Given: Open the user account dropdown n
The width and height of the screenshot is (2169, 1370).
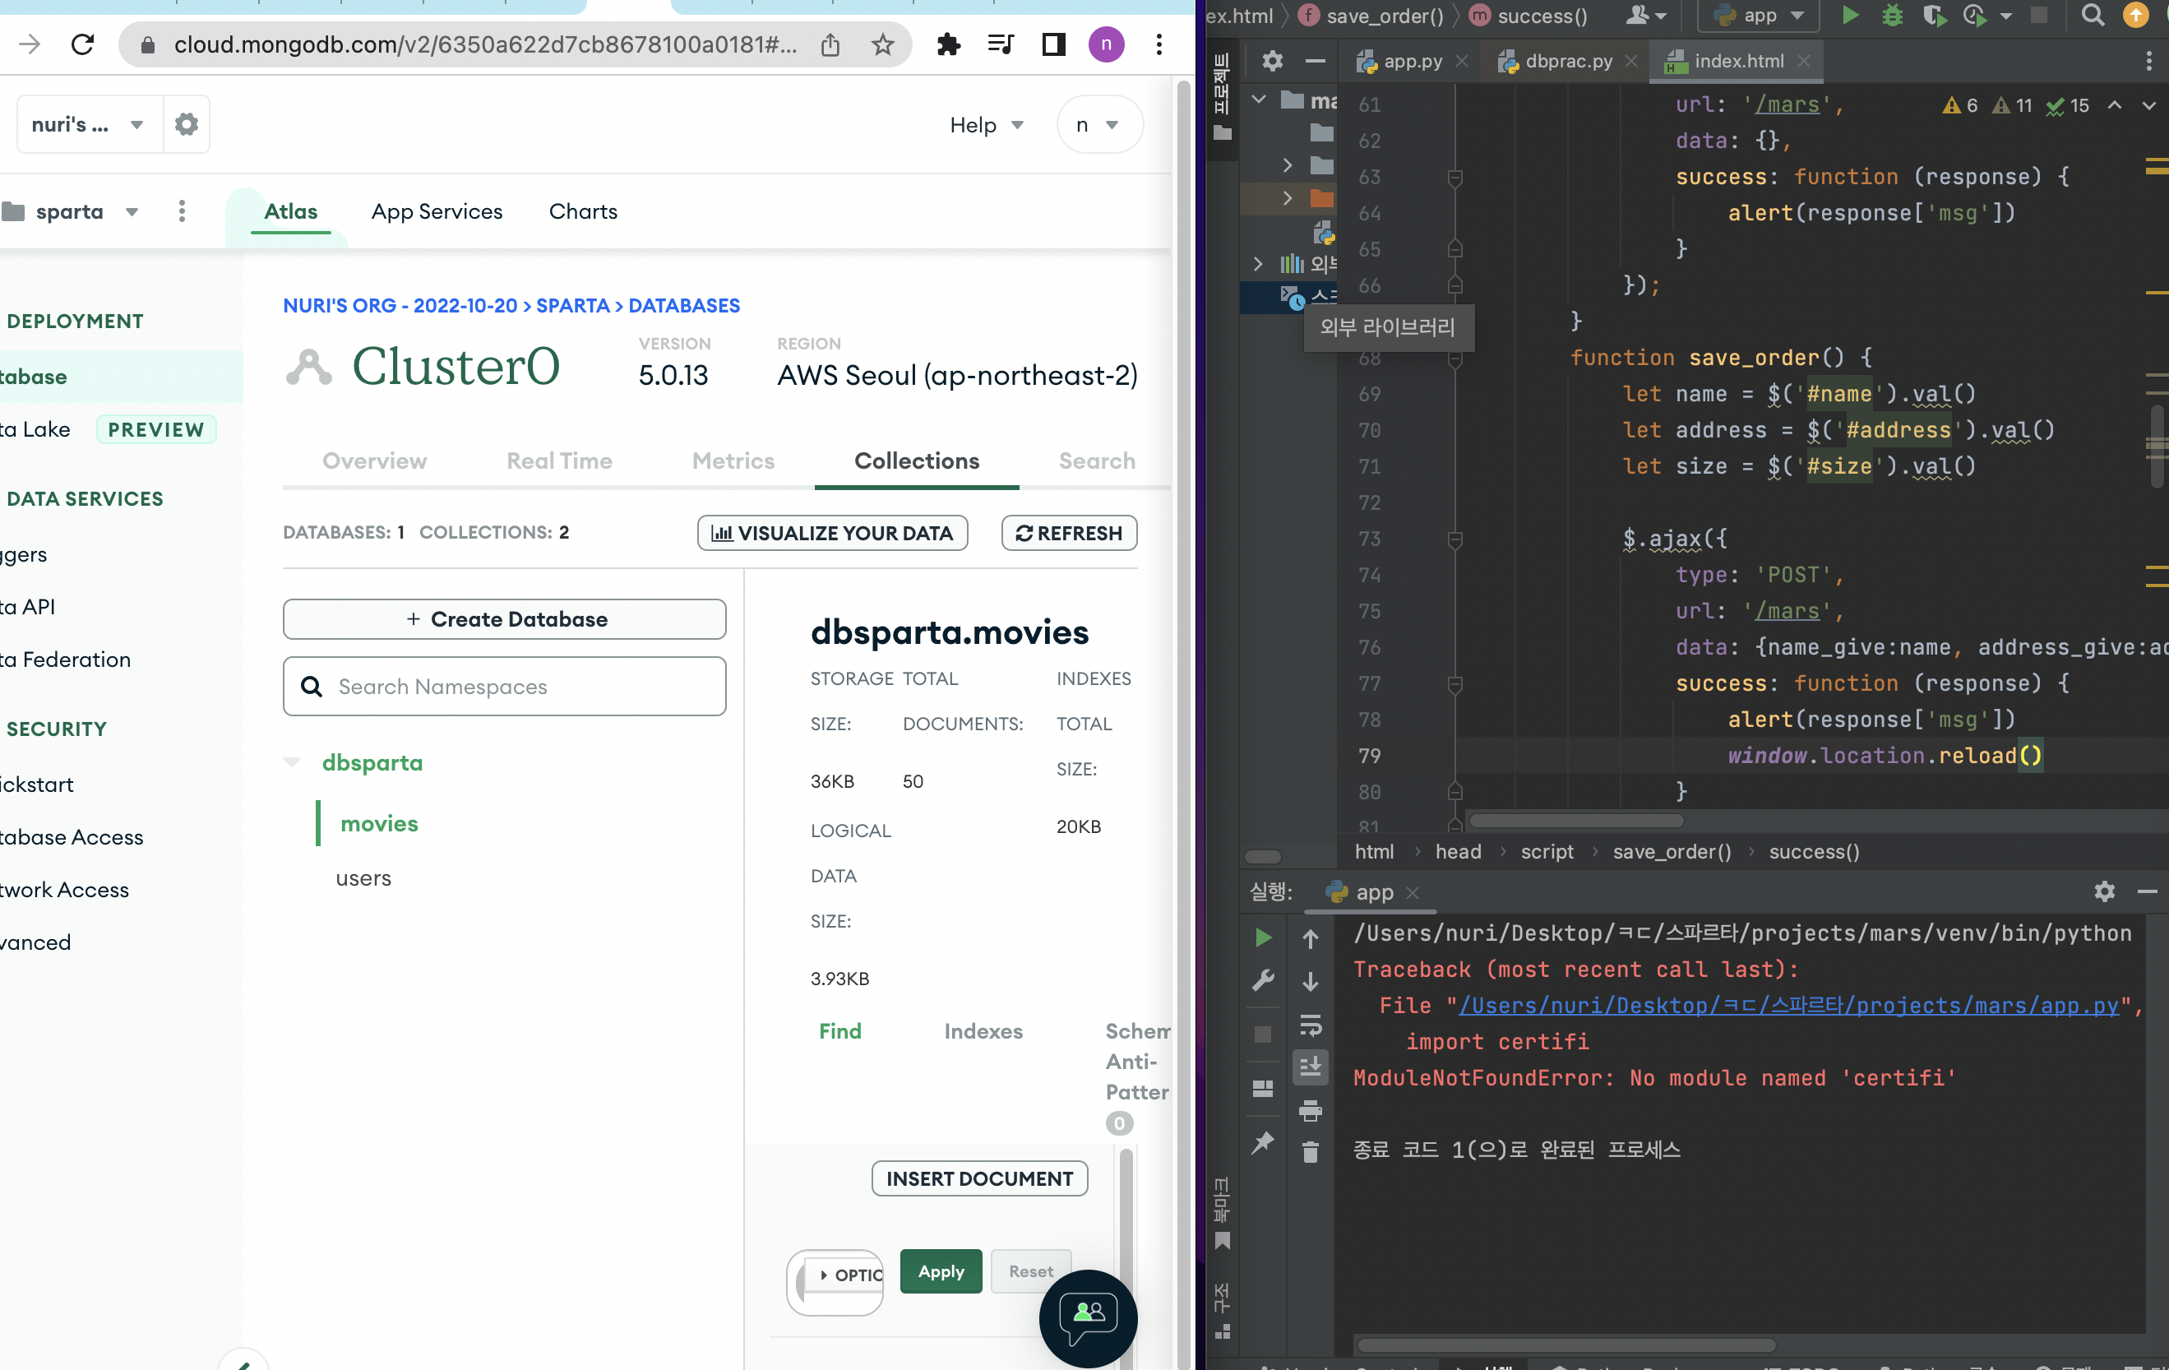Looking at the screenshot, I should [x=1099, y=124].
